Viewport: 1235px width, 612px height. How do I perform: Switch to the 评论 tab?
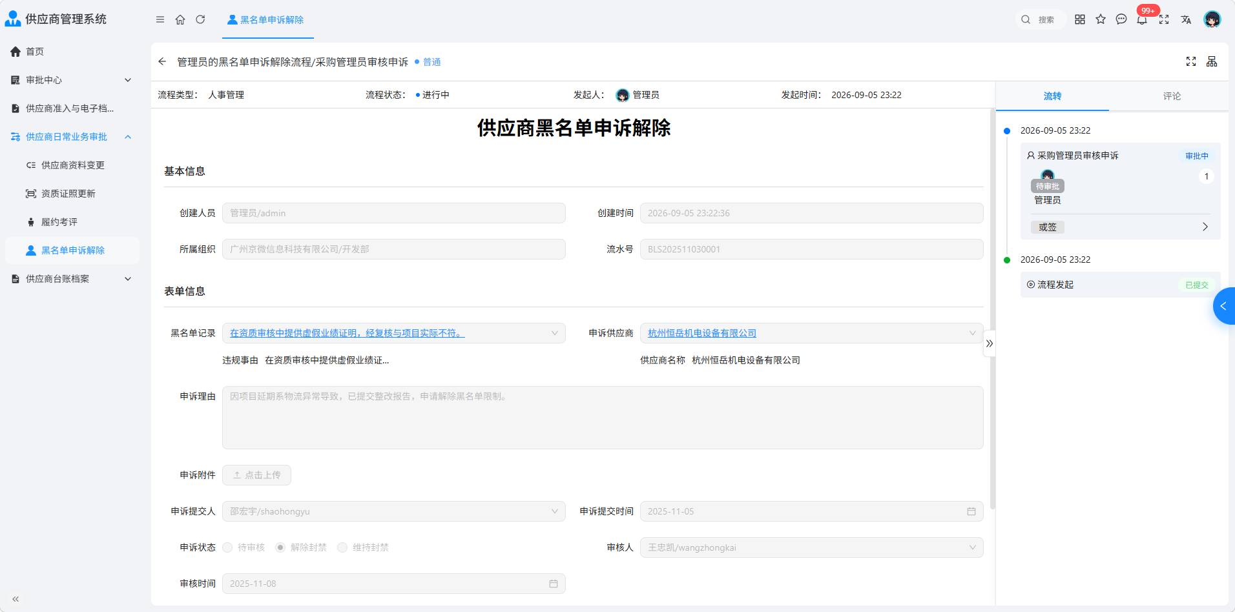(x=1172, y=96)
